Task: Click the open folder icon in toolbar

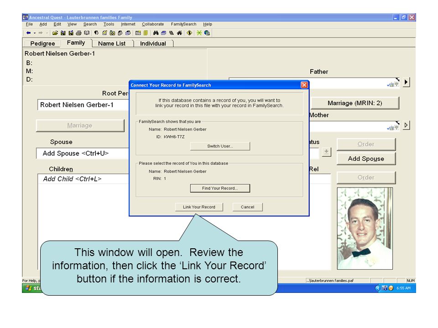Action: coord(55,33)
